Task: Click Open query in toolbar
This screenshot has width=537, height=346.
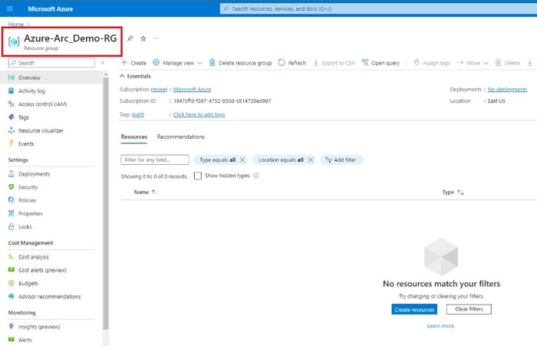Action: (x=381, y=63)
